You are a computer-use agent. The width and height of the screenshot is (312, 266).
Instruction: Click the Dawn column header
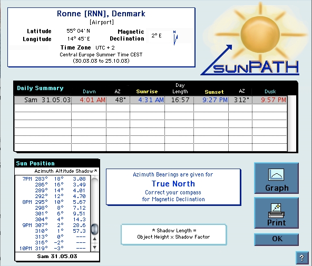[89, 92]
